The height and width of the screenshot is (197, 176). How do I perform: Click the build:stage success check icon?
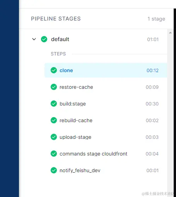(x=54, y=104)
